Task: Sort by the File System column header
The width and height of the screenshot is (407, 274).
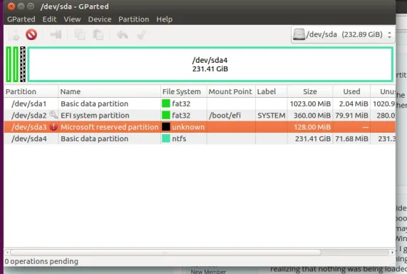Action: coord(184,91)
